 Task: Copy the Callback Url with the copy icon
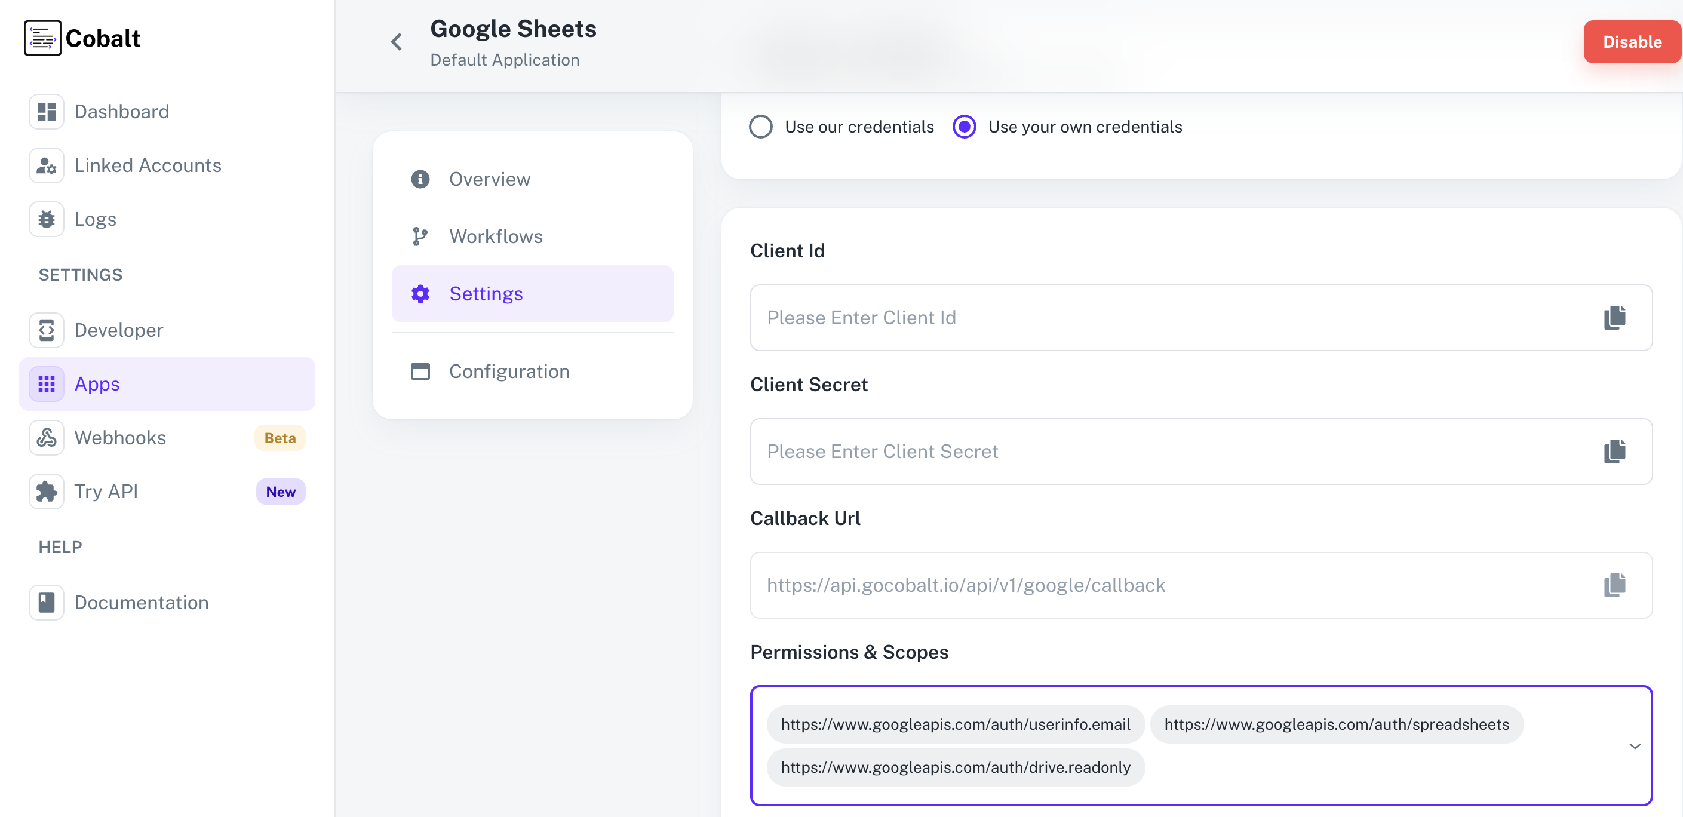1614,585
